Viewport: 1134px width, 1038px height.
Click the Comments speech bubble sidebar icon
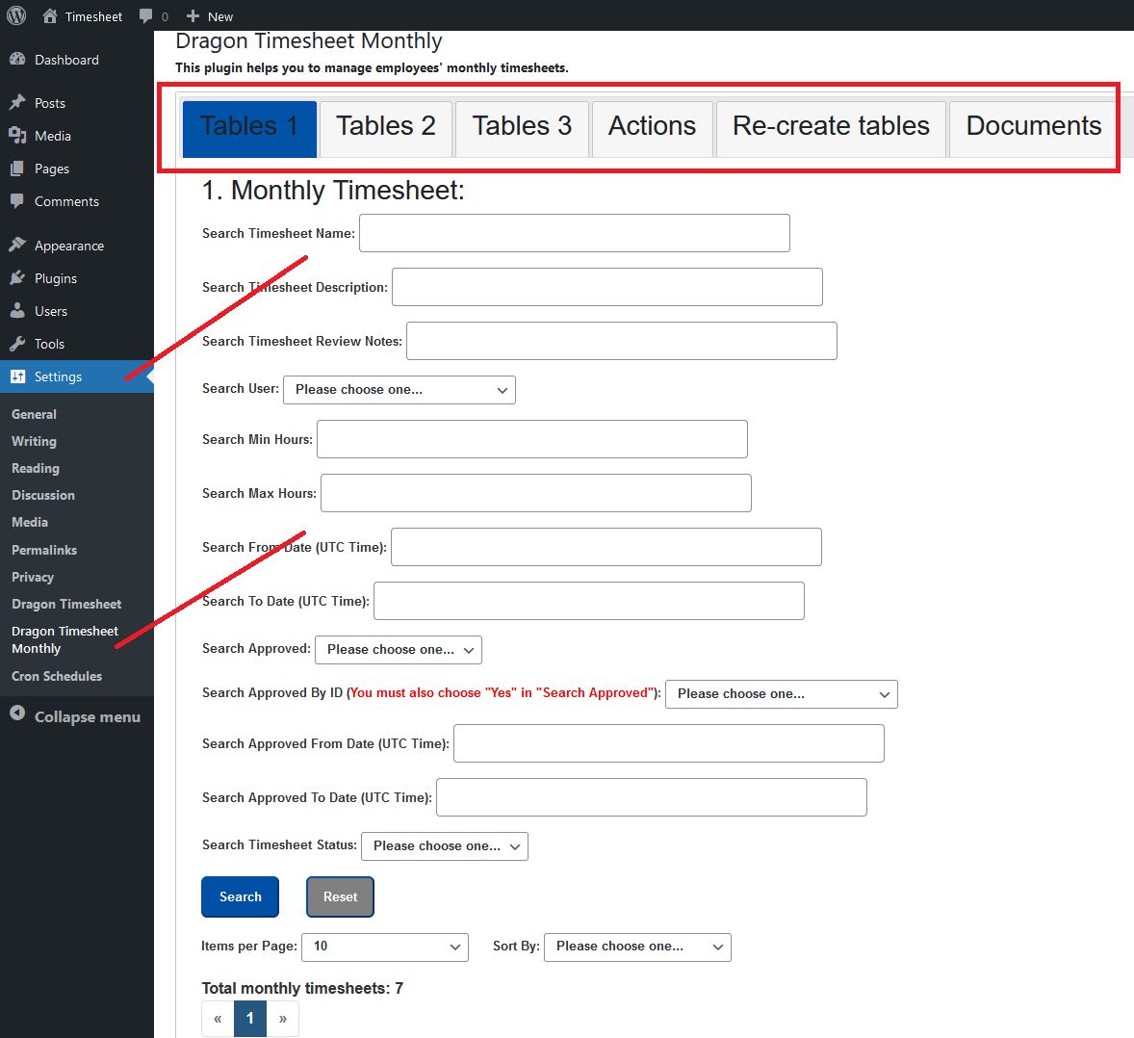(x=17, y=201)
